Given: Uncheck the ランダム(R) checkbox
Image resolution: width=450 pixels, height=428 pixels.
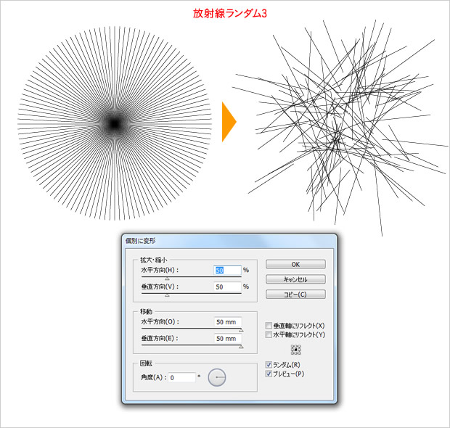Looking at the screenshot, I should [x=269, y=365].
